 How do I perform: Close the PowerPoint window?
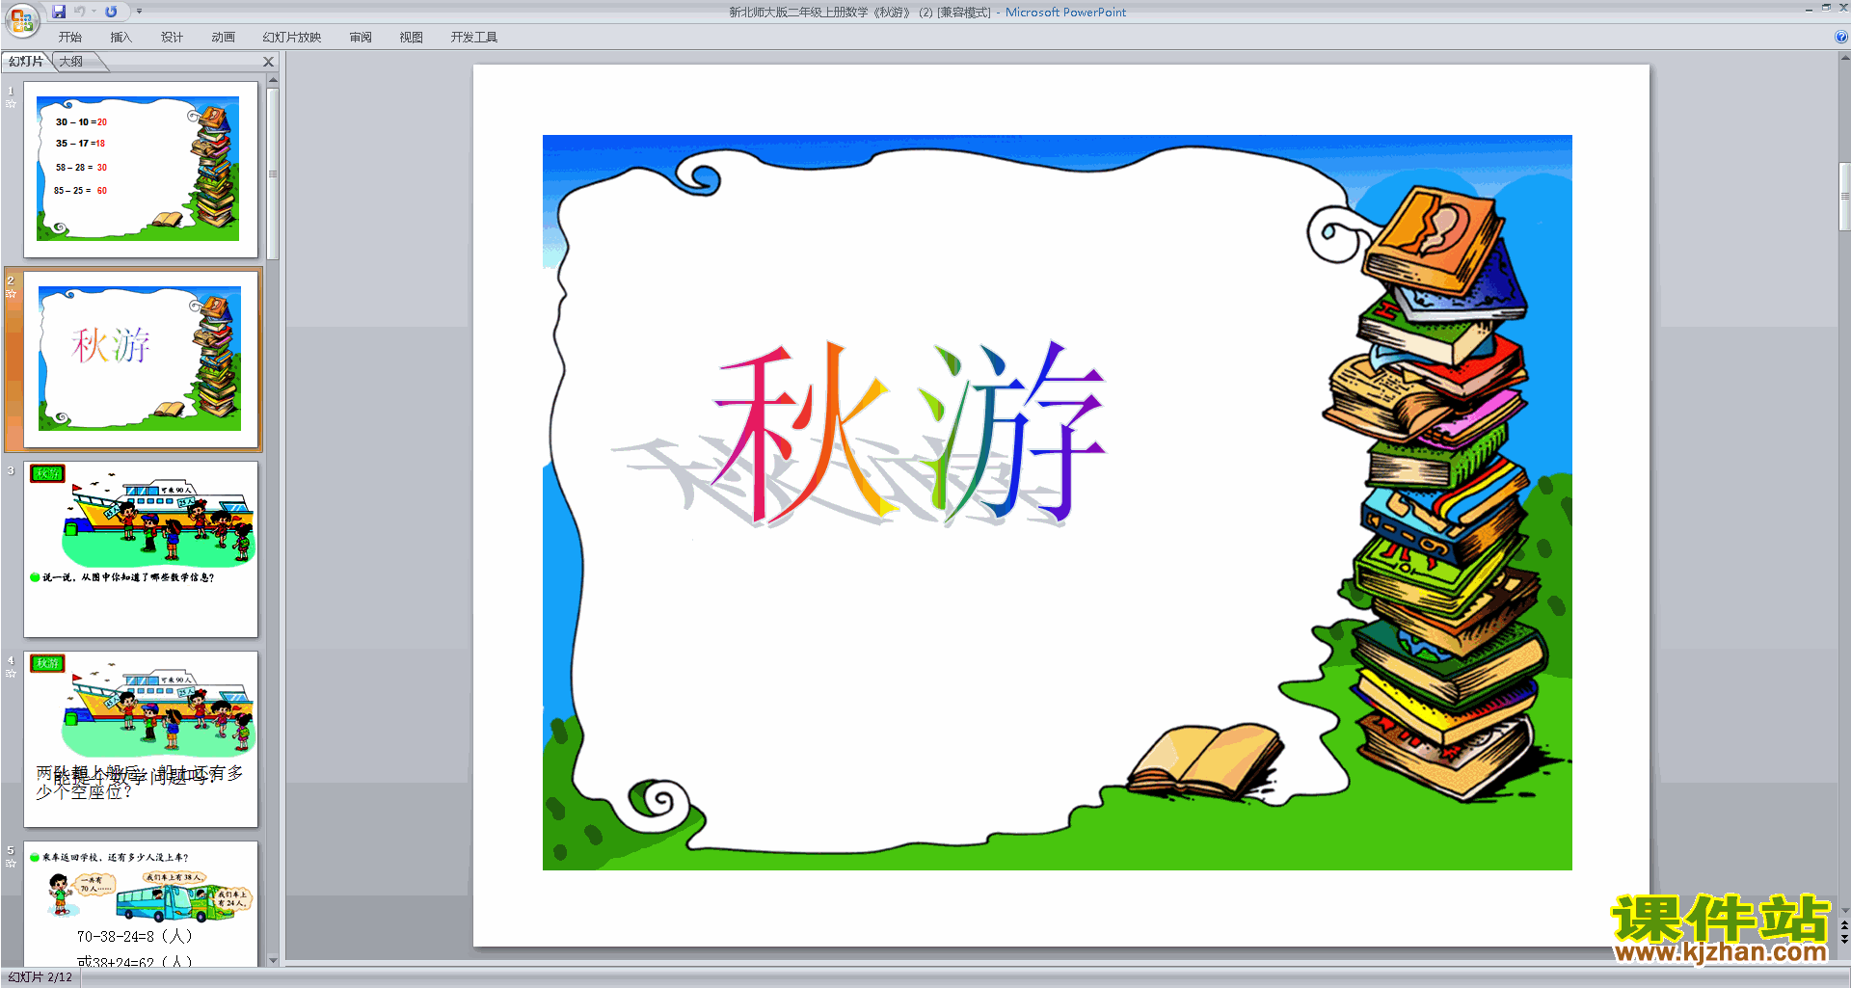click(1843, 8)
